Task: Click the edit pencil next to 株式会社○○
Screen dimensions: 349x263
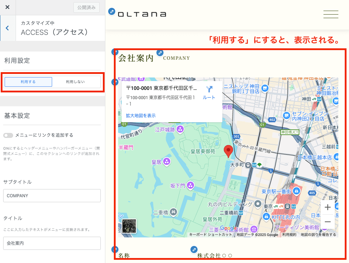Action: point(194,249)
